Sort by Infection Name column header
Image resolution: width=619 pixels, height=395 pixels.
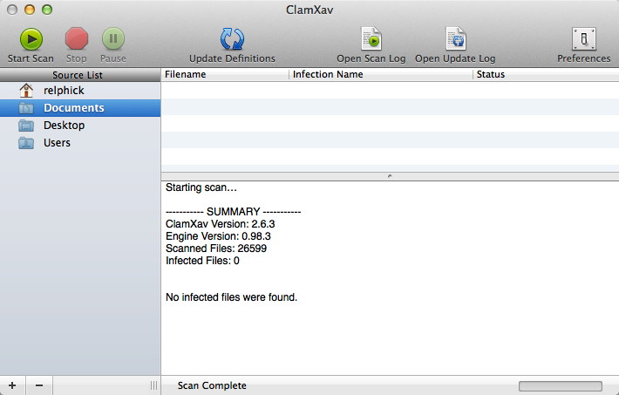[x=381, y=74]
